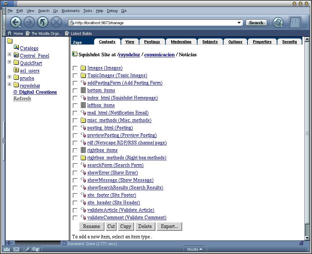The image size is (312, 254).
Task: Click the TopicImages folder icon
Action: tap(83, 76)
